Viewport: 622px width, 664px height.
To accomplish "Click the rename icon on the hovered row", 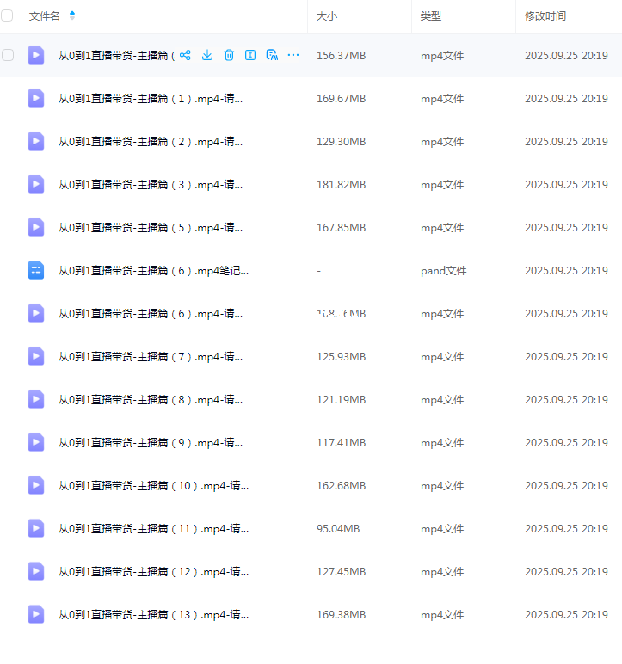I will pos(250,55).
